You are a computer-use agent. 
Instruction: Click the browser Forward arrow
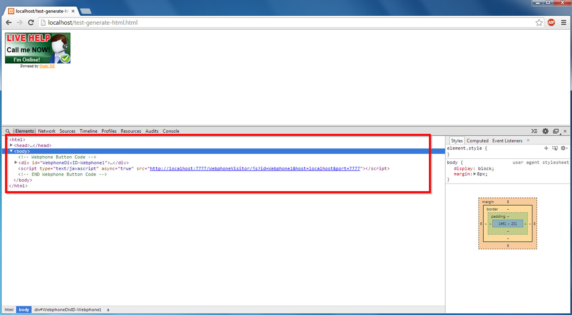tap(20, 22)
